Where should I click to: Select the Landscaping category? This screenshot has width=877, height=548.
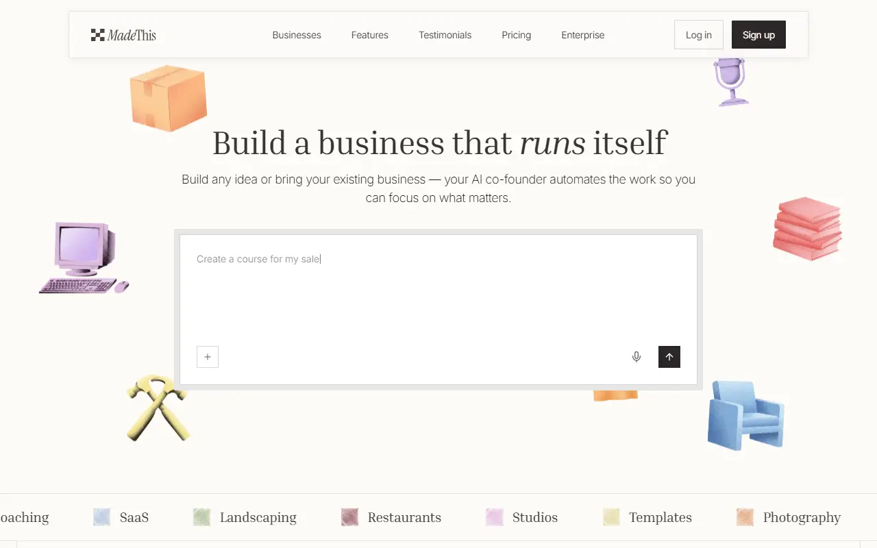[245, 517]
